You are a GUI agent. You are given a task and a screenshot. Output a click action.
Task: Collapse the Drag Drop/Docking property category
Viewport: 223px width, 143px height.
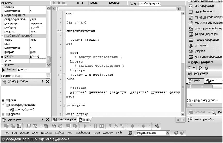coord(2,36)
